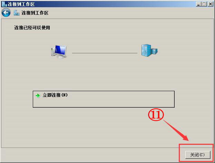Click the 连接到工作区 header label beside the back arrow
This screenshot has width=215, height=163.
click(x=35, y=13)
